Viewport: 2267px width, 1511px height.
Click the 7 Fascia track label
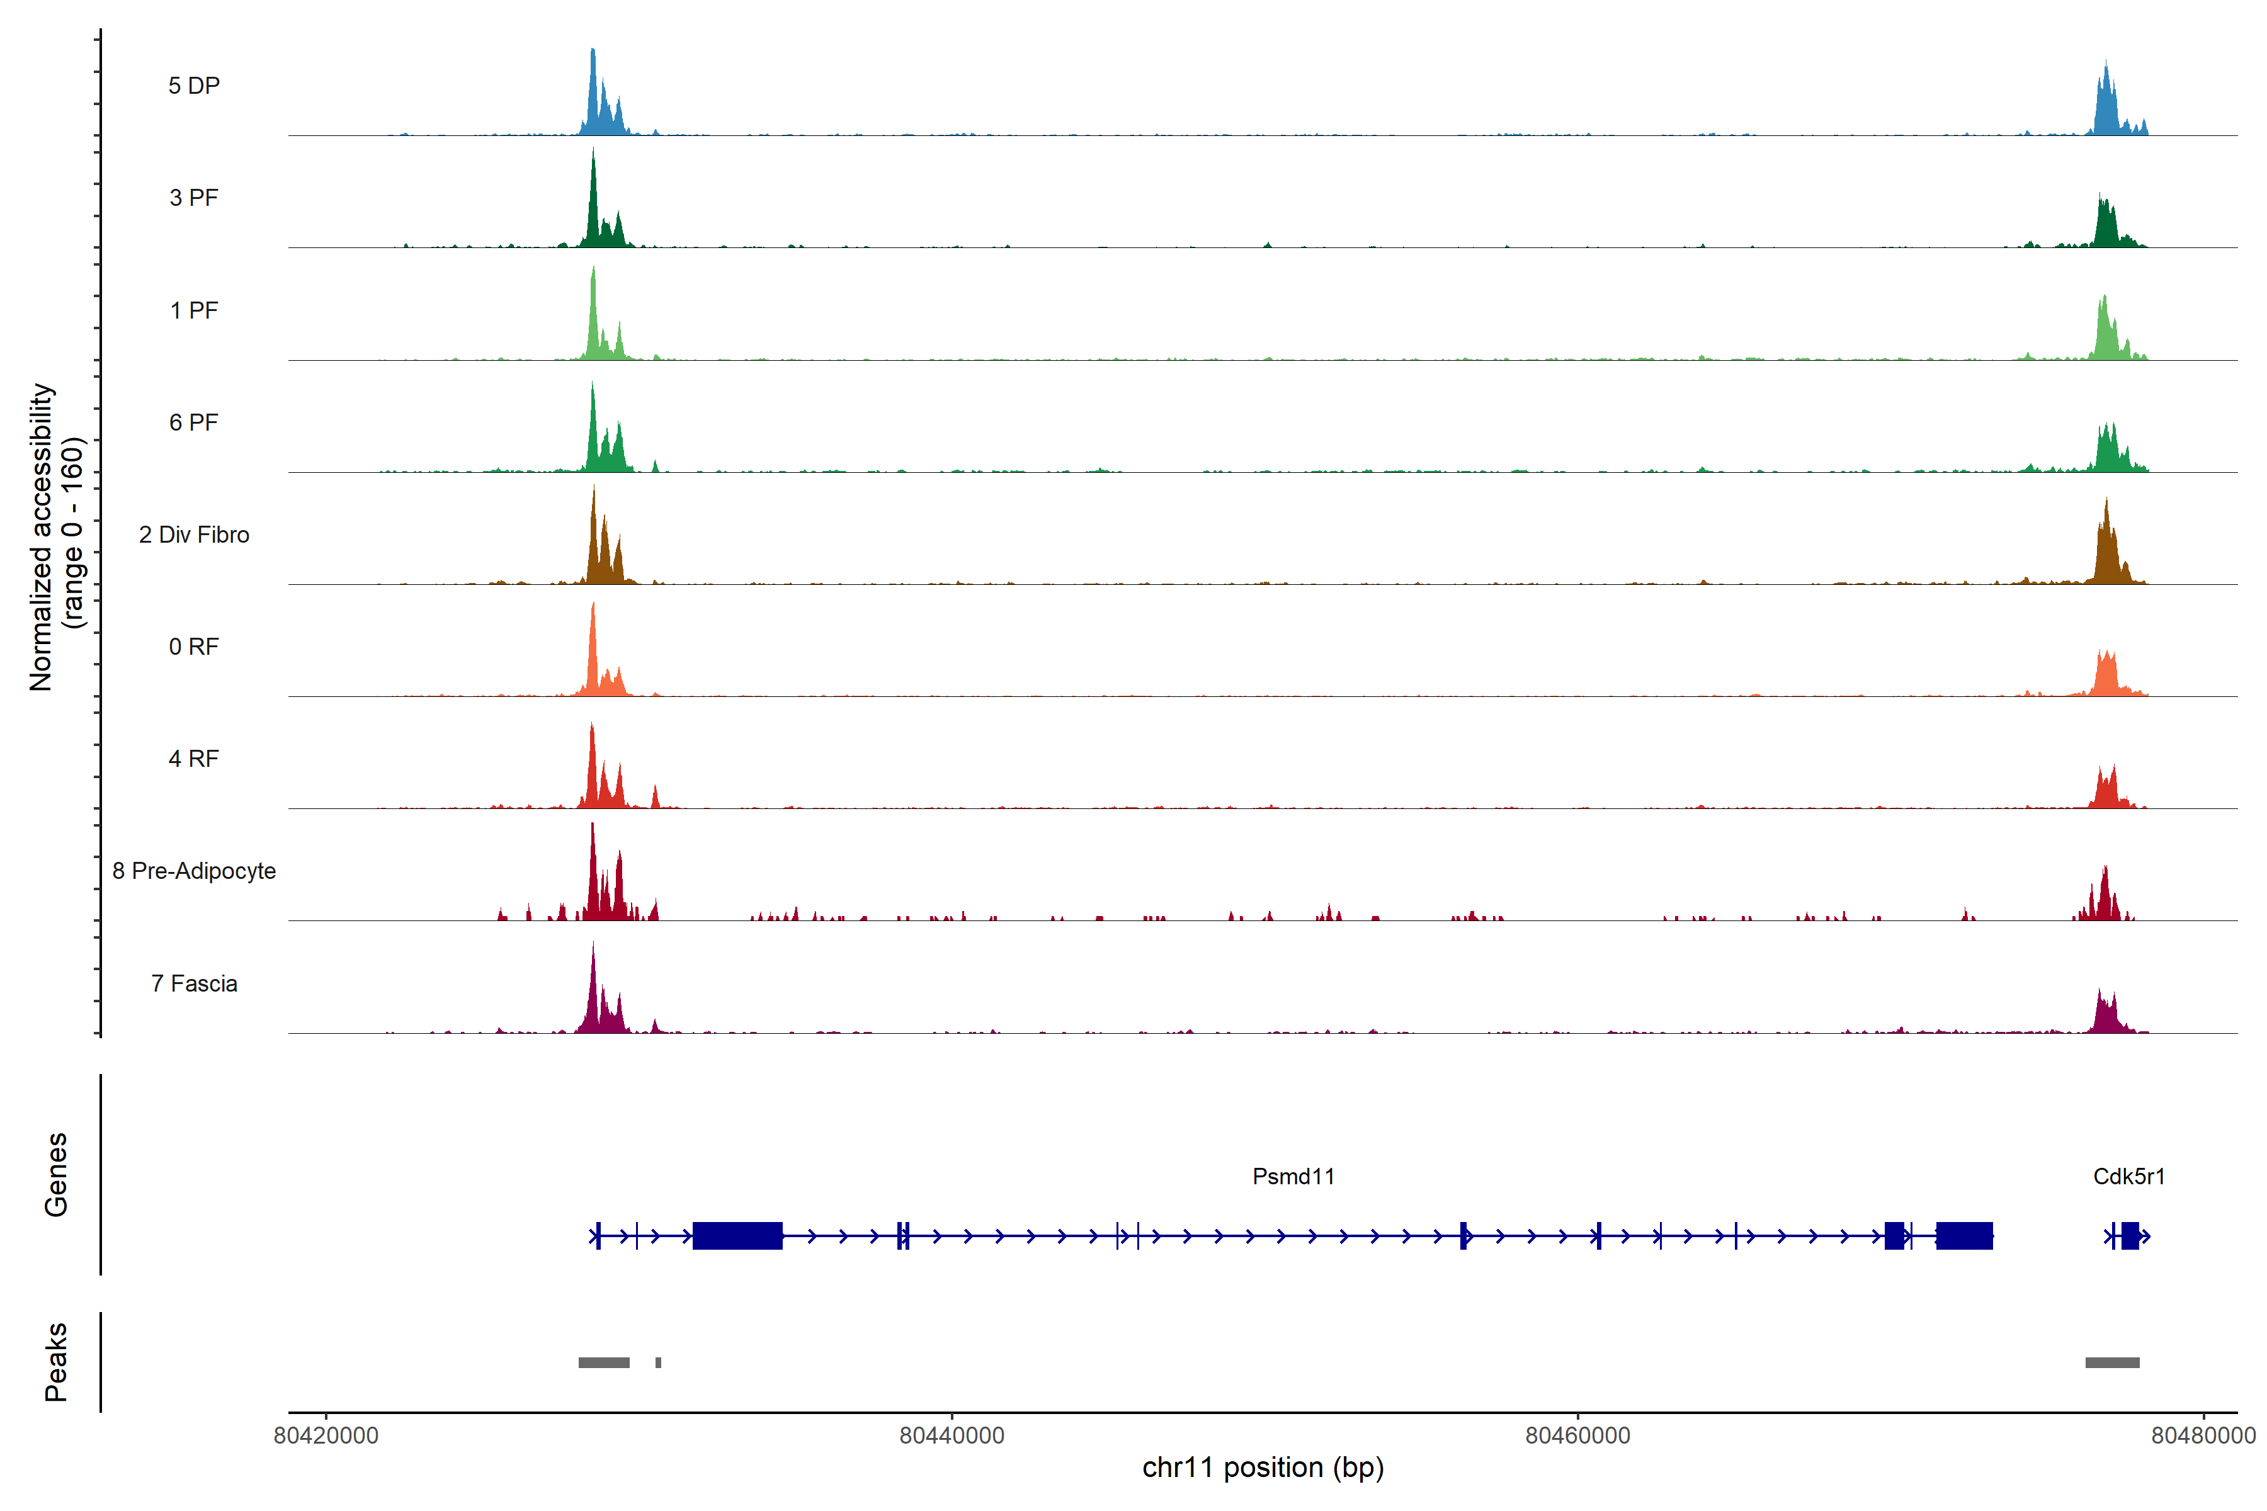point(194,983)
